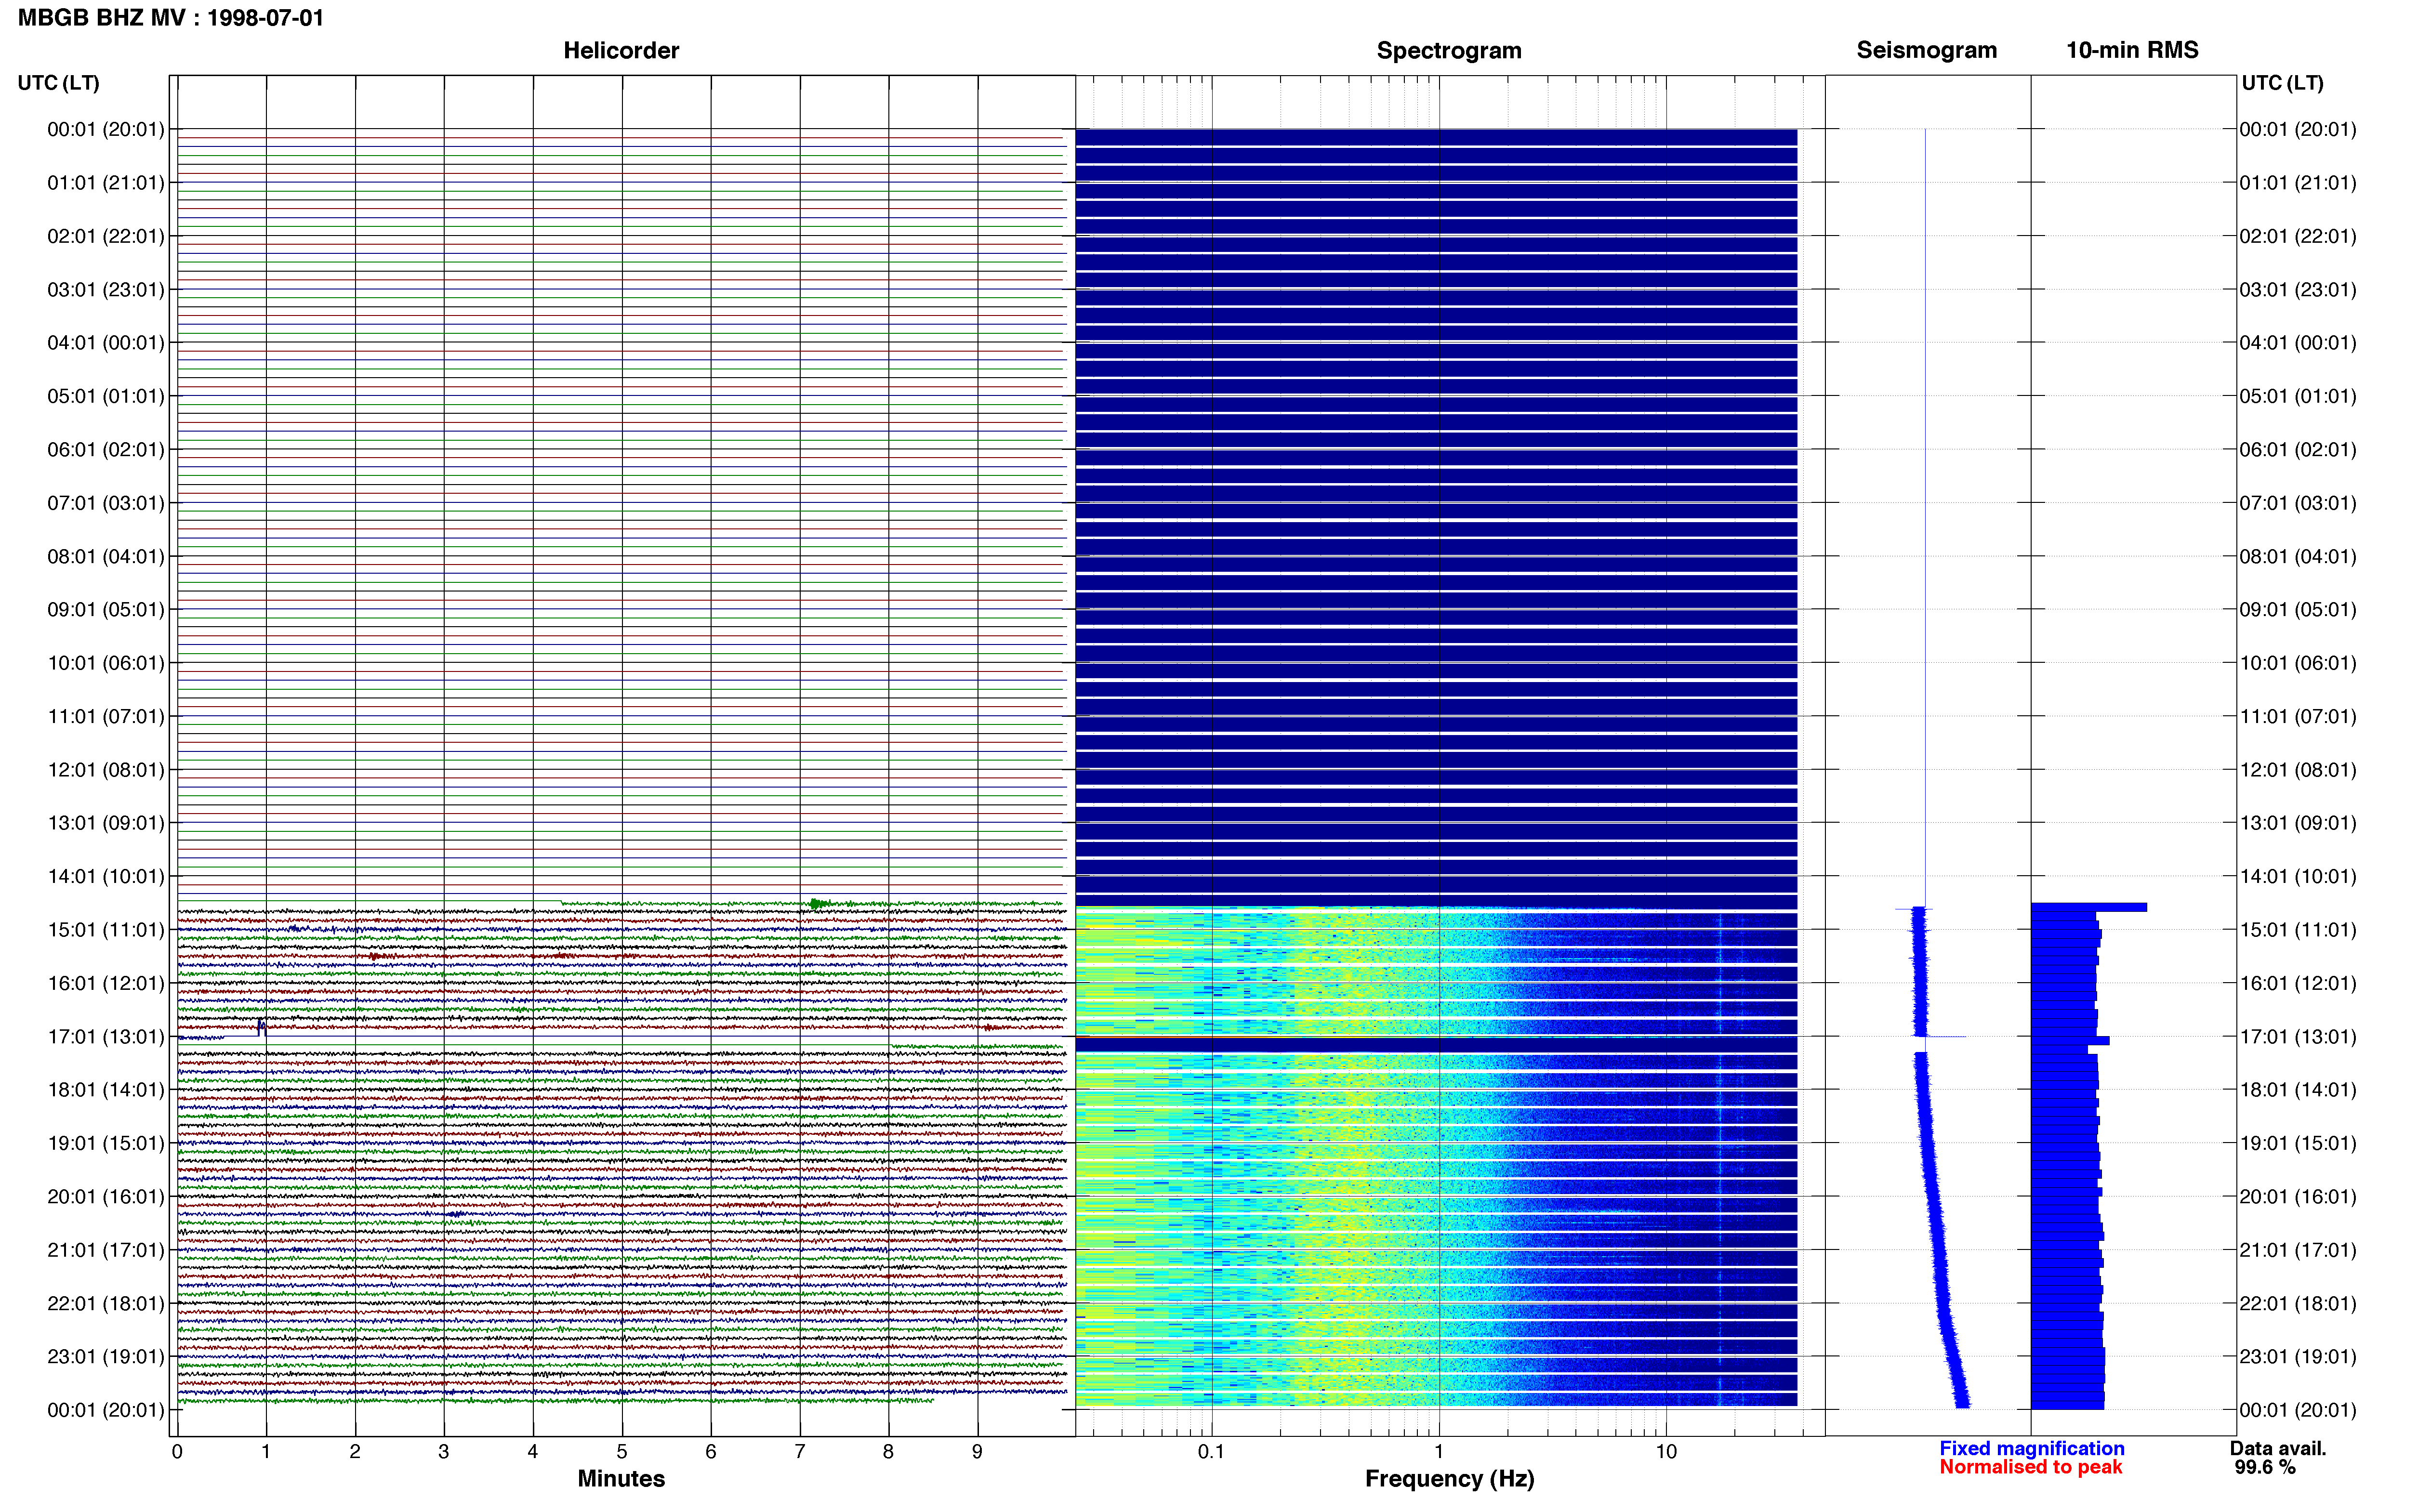2418x1512 pixels.
Task: Click left time label 12:01 (08:01)
Action: [106, 770]
